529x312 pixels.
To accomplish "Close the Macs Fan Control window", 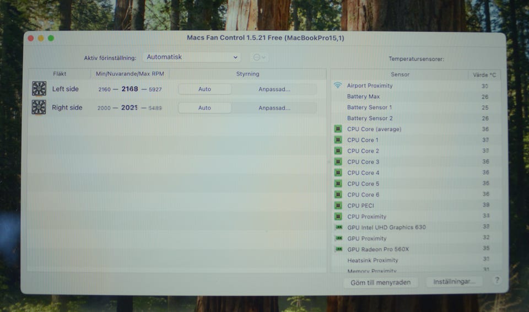I will [x=31, y=38].
